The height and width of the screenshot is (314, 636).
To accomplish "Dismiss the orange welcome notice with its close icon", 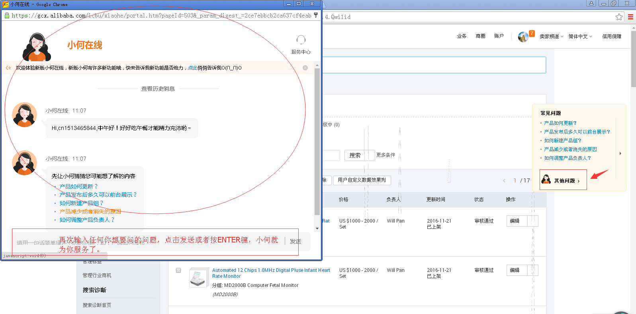I will [x=305, y=68].
